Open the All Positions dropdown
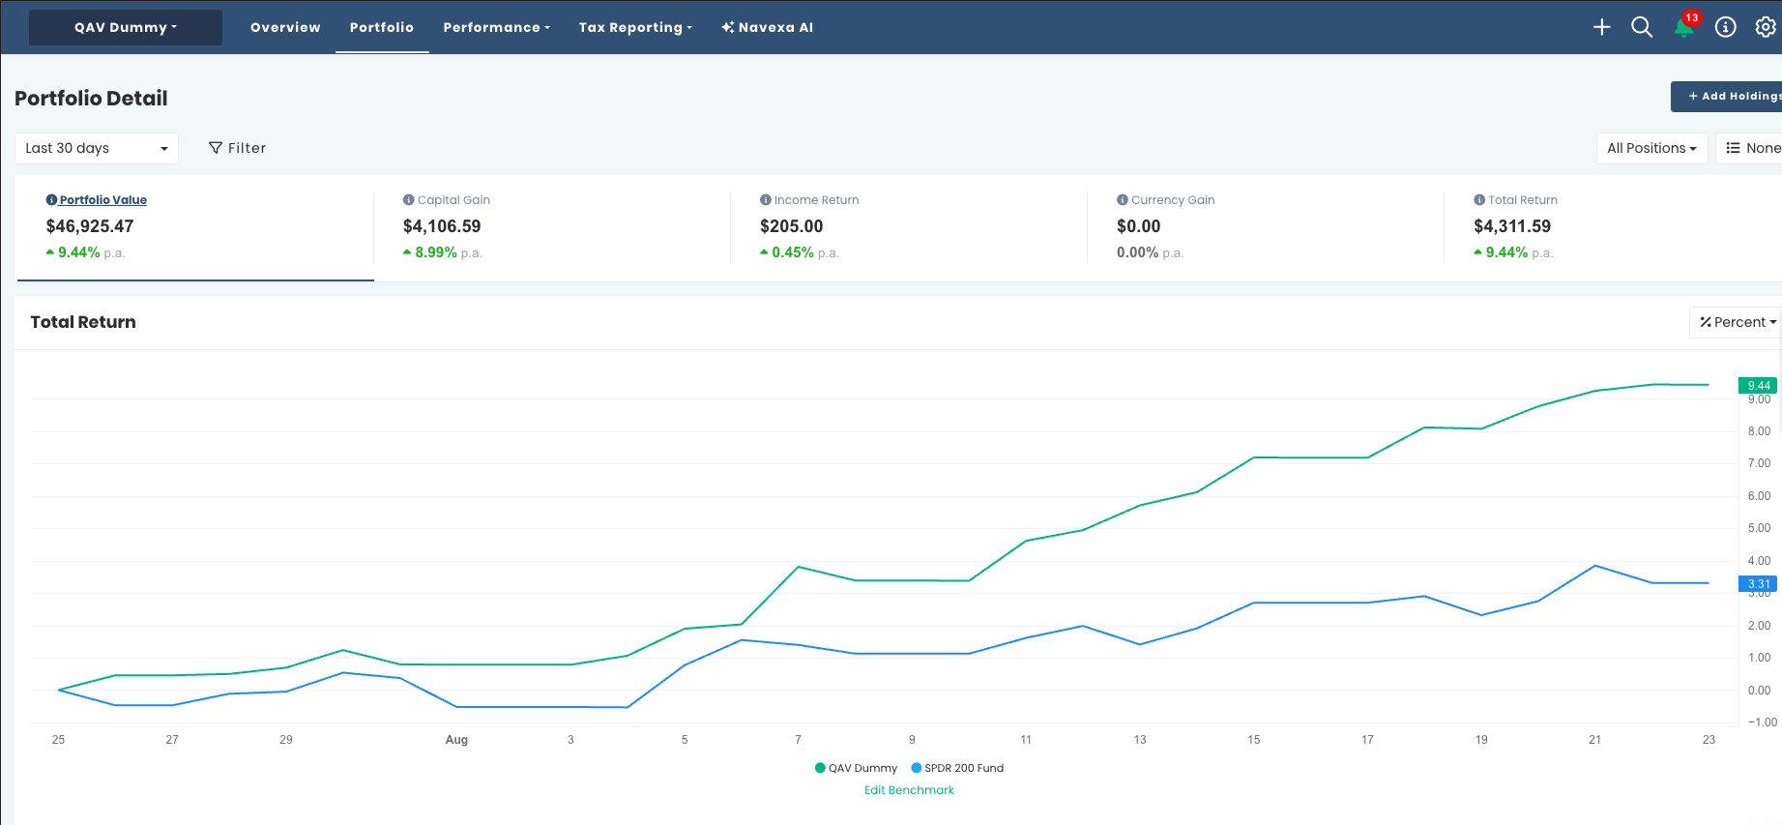The height and width of the screenshot is (825, 1782). (x=1651, y=148)
